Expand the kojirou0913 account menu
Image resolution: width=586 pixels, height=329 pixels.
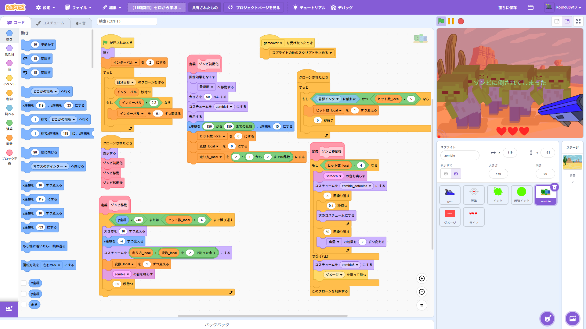pos(564,7)
